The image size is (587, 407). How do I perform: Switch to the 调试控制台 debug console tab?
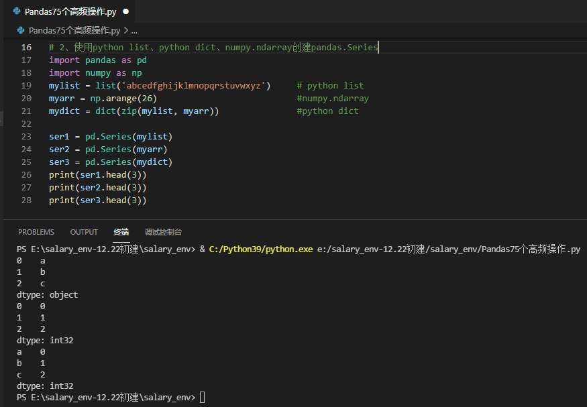pos(163,232)
